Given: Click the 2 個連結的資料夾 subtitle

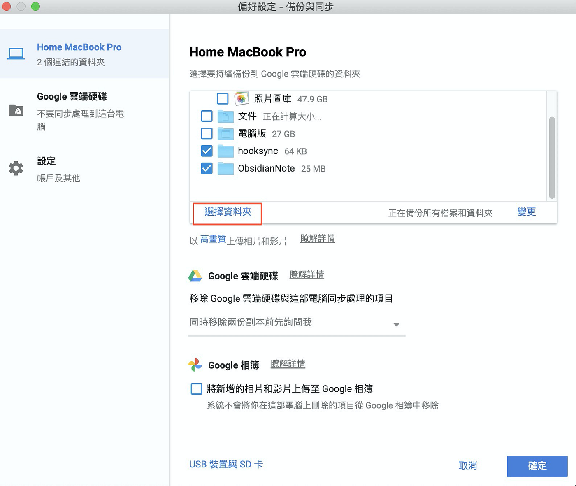Looking at the screenshot, I should 71,62.
